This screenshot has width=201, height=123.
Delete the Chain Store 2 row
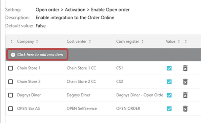[x=185, y=82]
